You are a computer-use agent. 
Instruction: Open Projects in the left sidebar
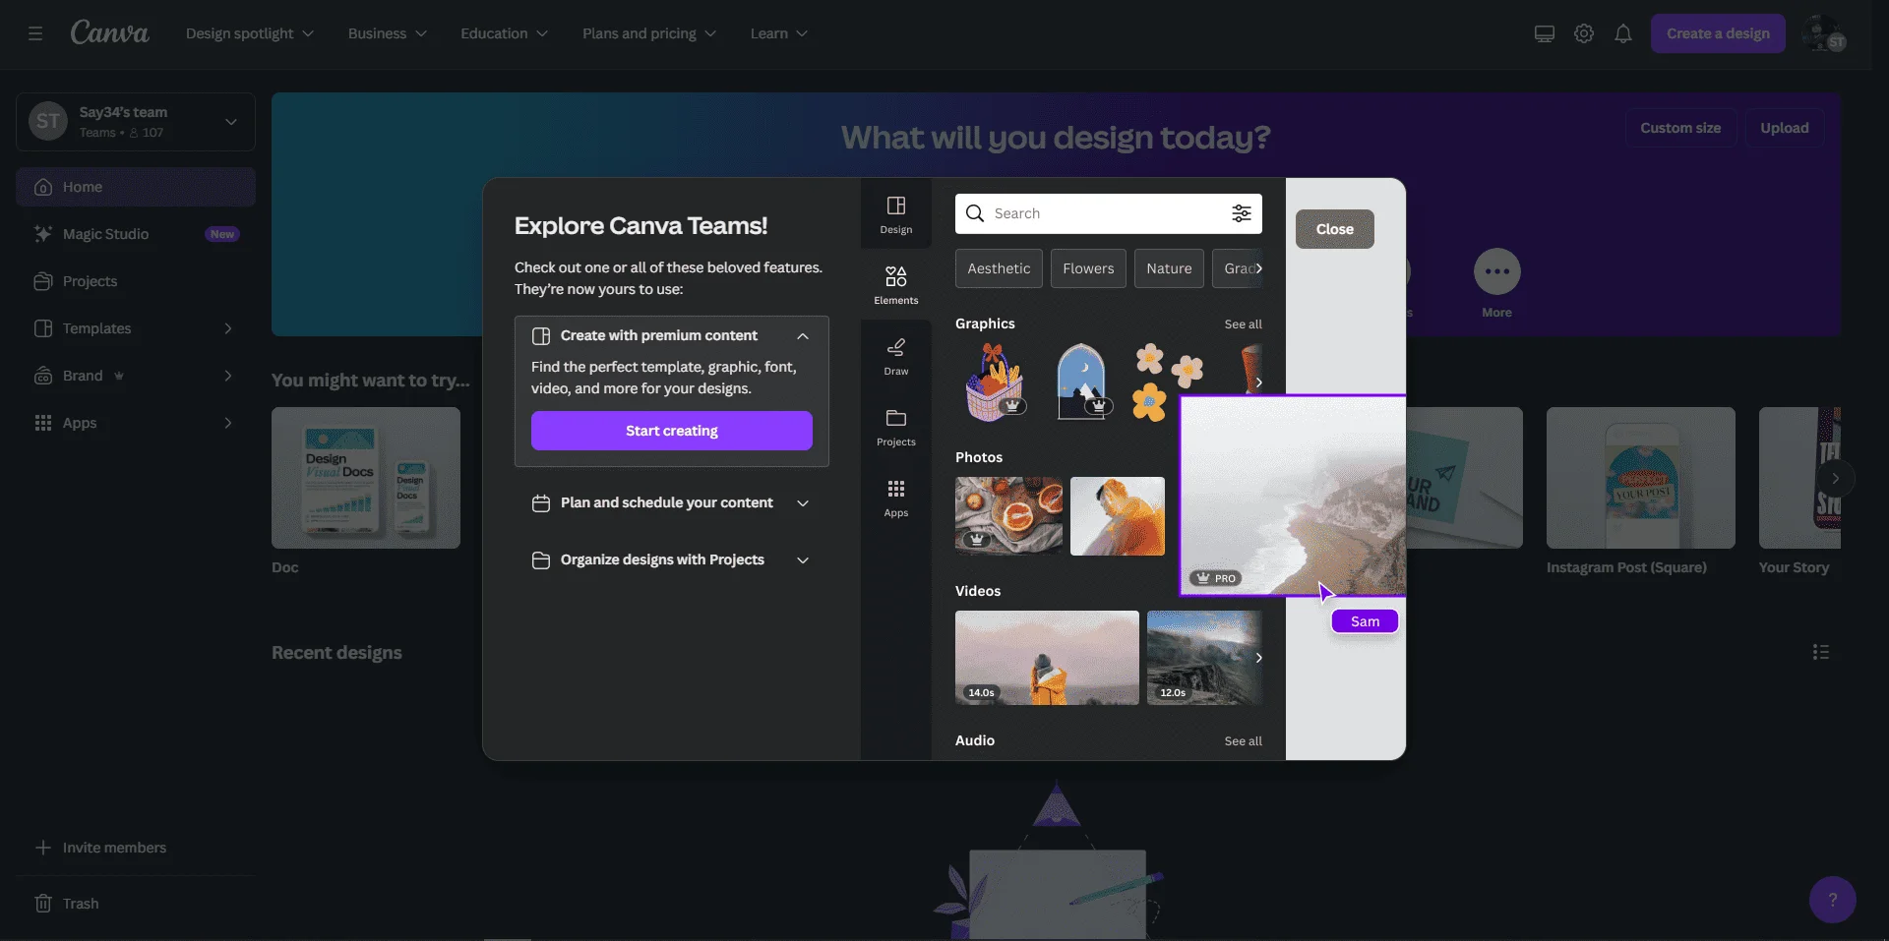coord(136,281)
